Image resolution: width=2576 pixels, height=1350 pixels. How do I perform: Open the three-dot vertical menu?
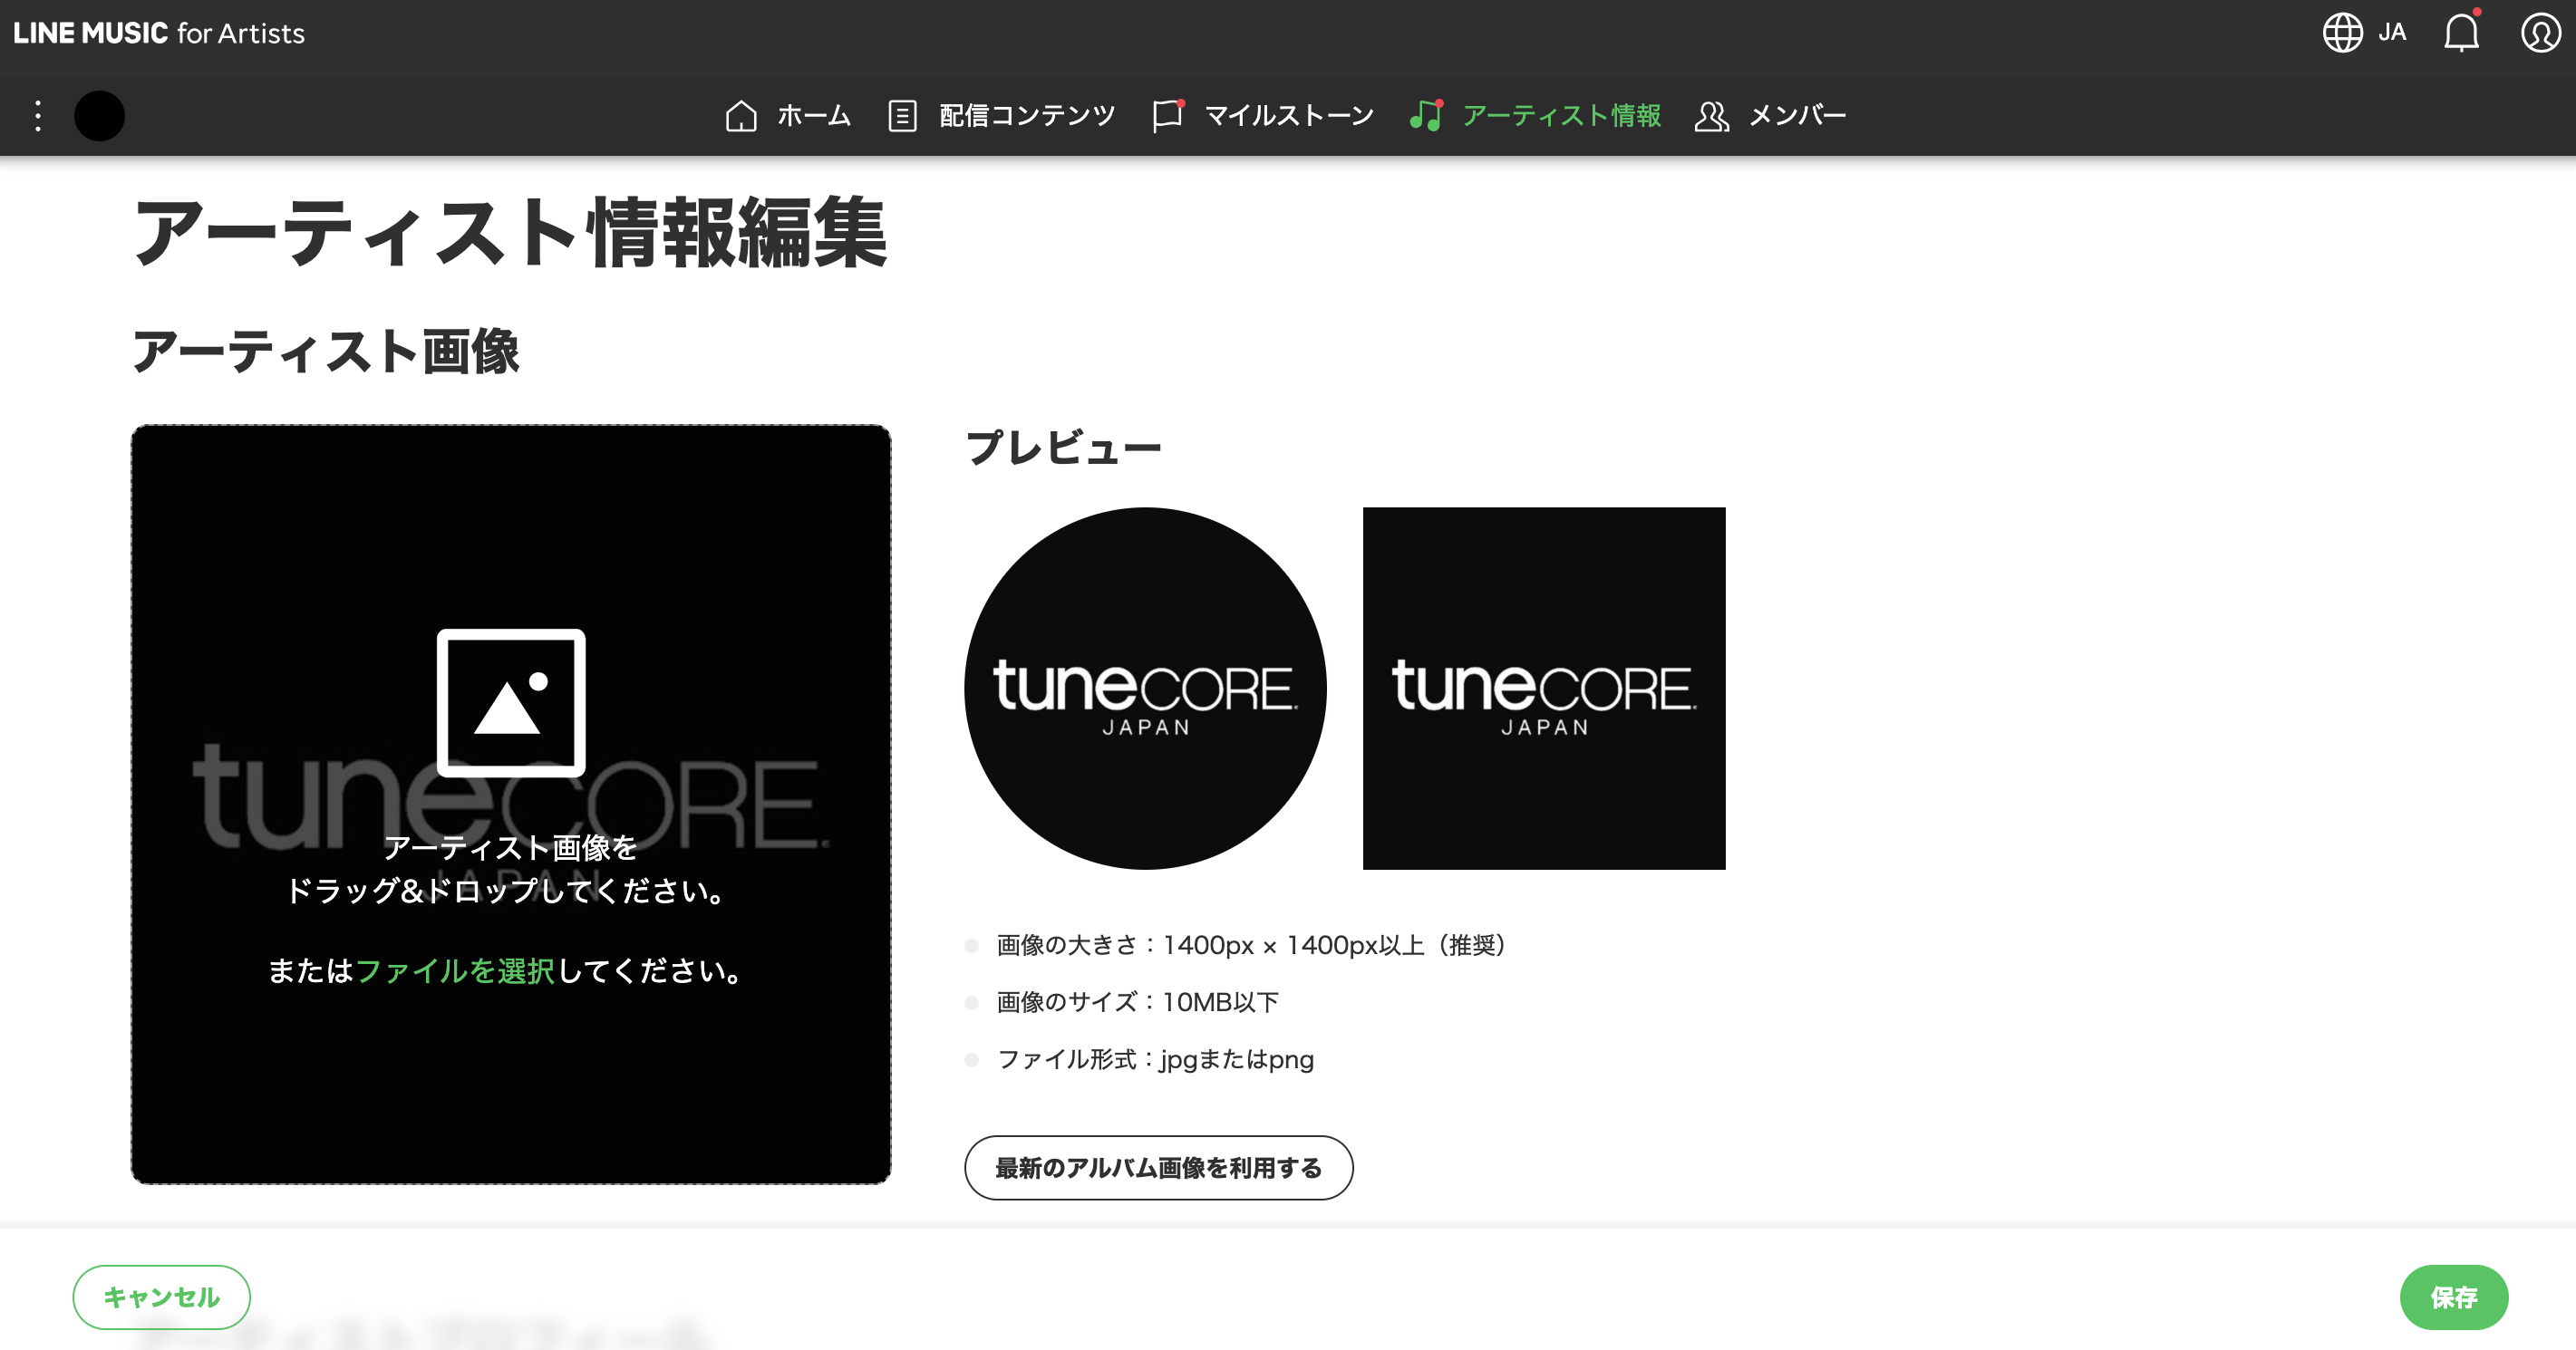(38, 116)
